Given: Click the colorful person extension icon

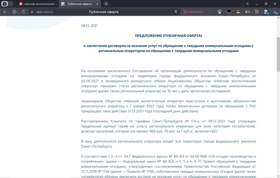Looking at the screenshot, I should (x=238, y=12).
